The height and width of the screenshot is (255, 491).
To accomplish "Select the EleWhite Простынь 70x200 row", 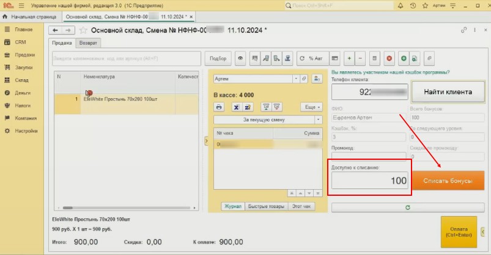I will [x=126, y=104].
